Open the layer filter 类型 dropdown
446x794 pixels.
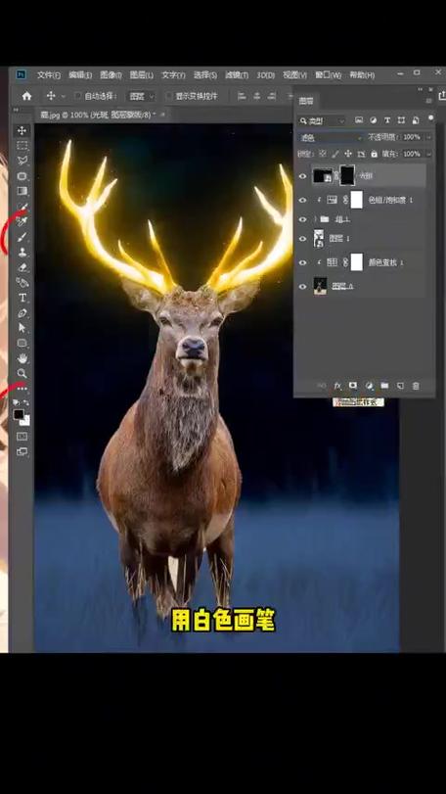[322, 121]
